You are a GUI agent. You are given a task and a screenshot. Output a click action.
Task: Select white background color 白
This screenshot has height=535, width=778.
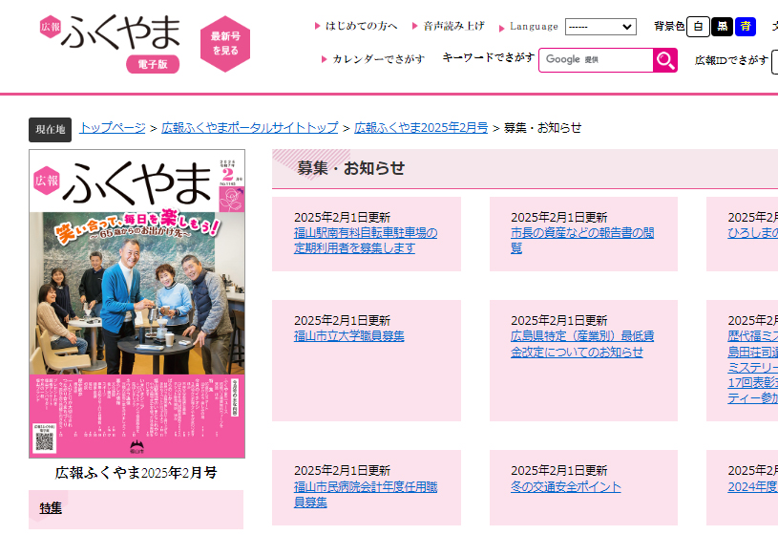(x=698, y=27)
